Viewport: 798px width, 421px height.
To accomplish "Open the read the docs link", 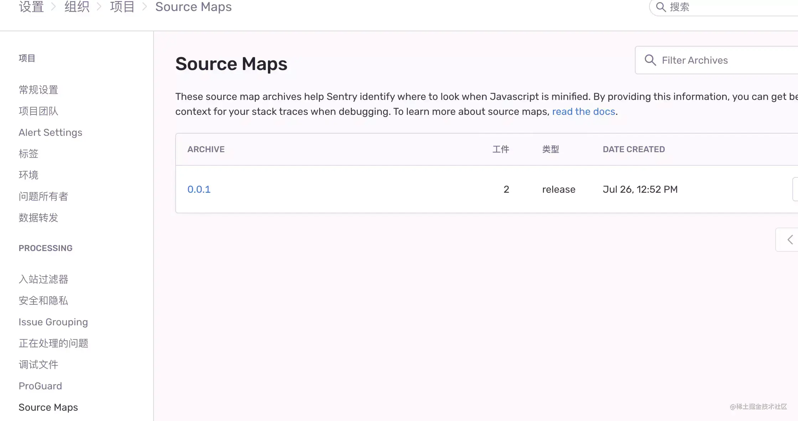I will pyautogui.click(x=584, y=112).
